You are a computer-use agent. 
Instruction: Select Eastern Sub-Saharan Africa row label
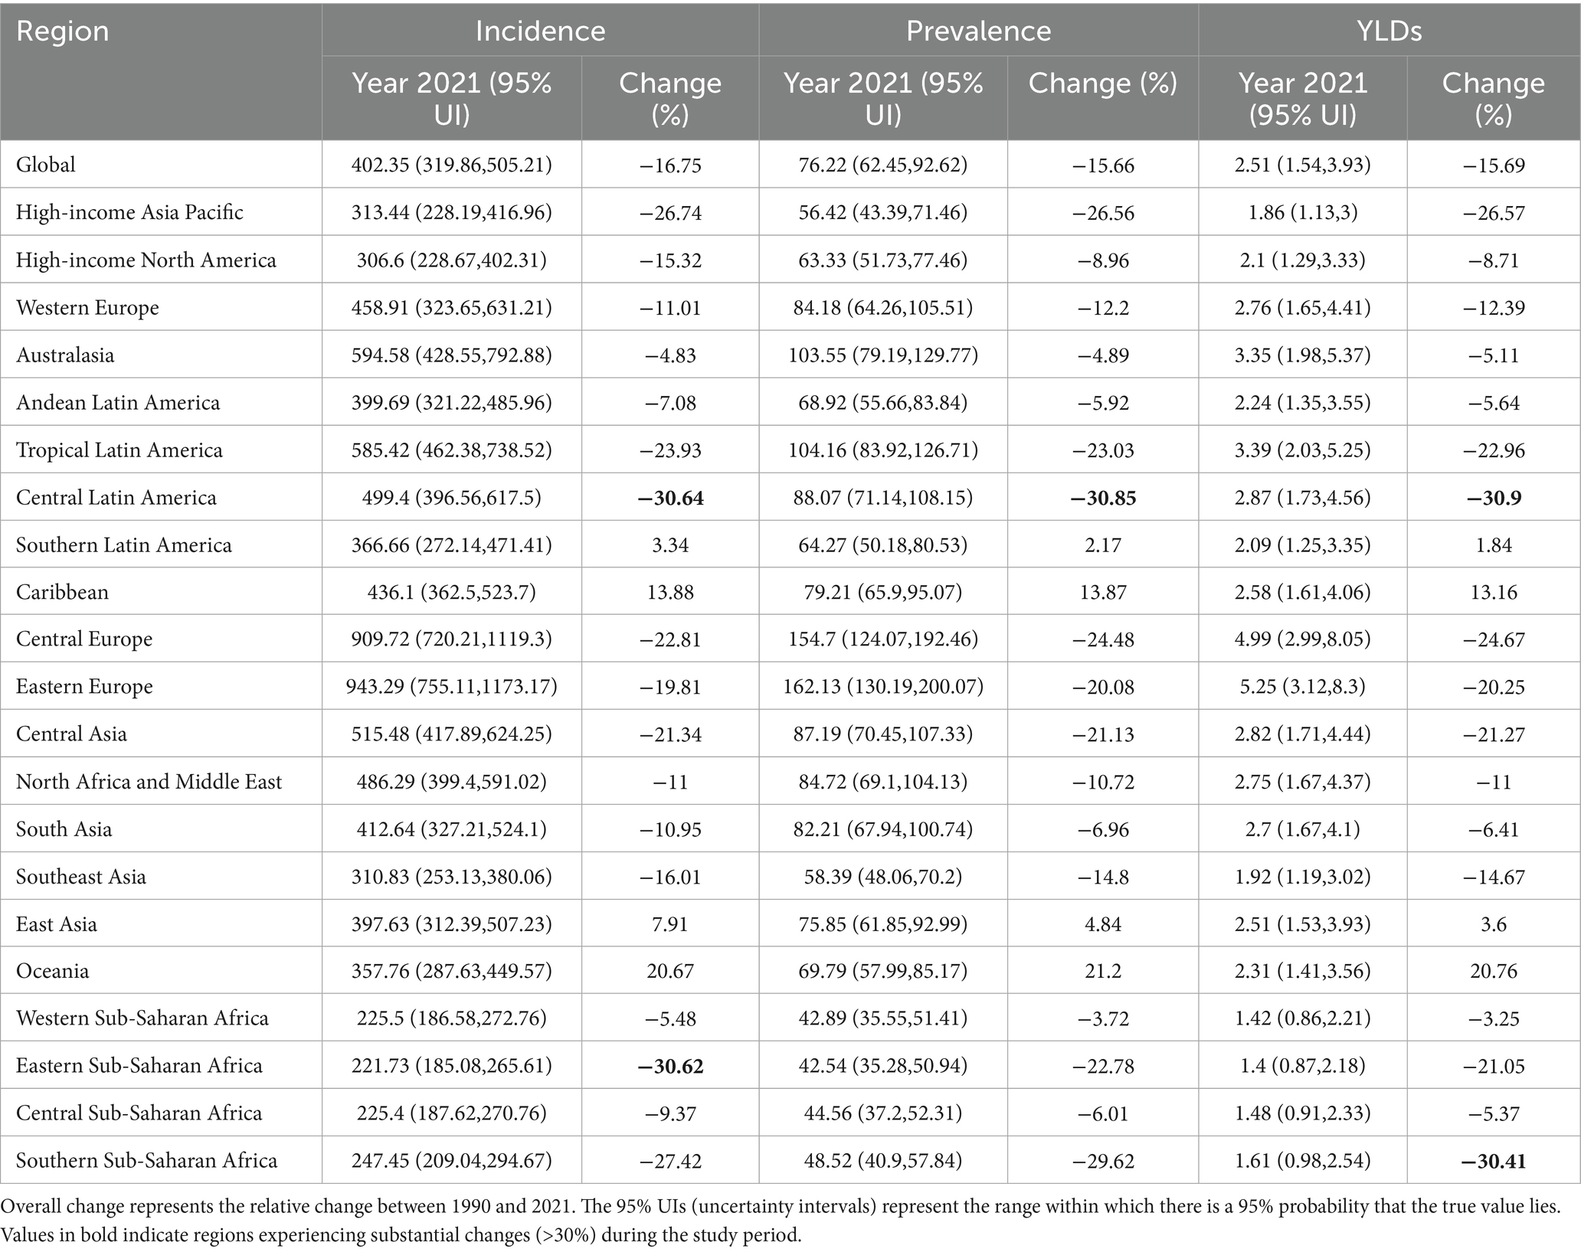pos(139,1065)
